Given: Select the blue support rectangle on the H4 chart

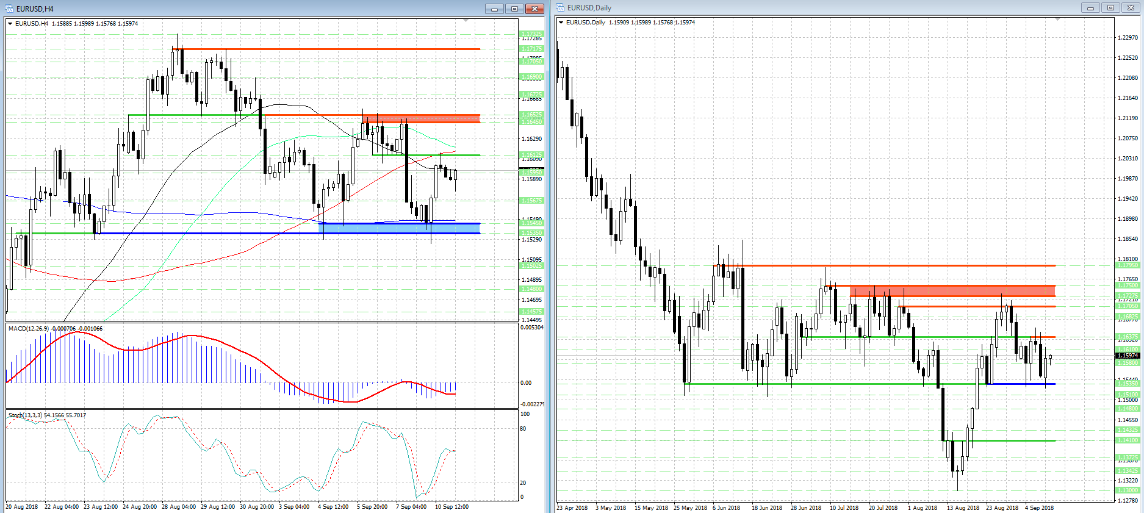Looking at the screenshot, I should [400, 228].
